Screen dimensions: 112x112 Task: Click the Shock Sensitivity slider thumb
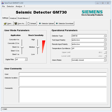[x=38, y=47]
